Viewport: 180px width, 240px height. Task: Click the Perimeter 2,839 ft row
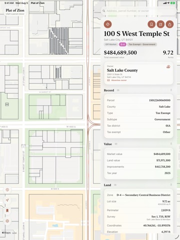pos(138,210)
